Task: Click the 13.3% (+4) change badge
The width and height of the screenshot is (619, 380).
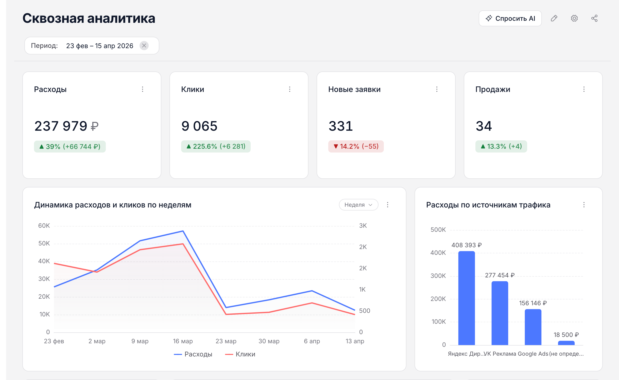Action: click(501, 146)
